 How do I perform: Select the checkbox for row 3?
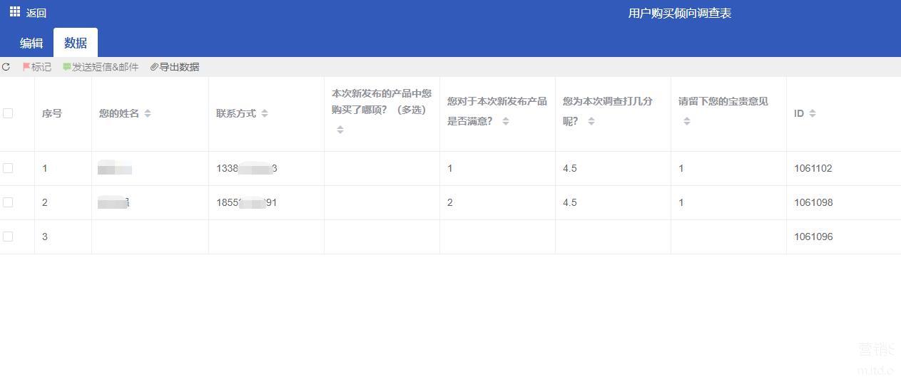click(8, 237)
